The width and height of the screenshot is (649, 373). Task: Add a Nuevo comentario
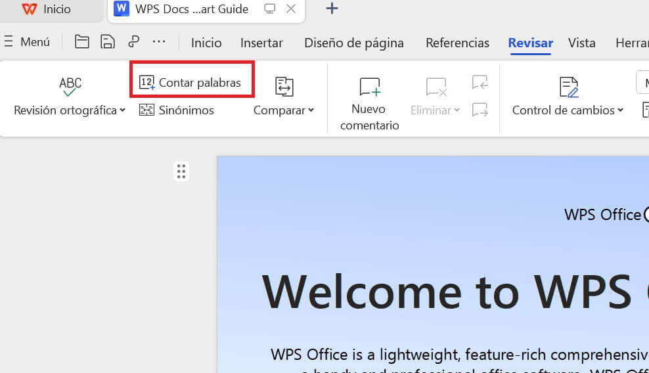[370, 104]
